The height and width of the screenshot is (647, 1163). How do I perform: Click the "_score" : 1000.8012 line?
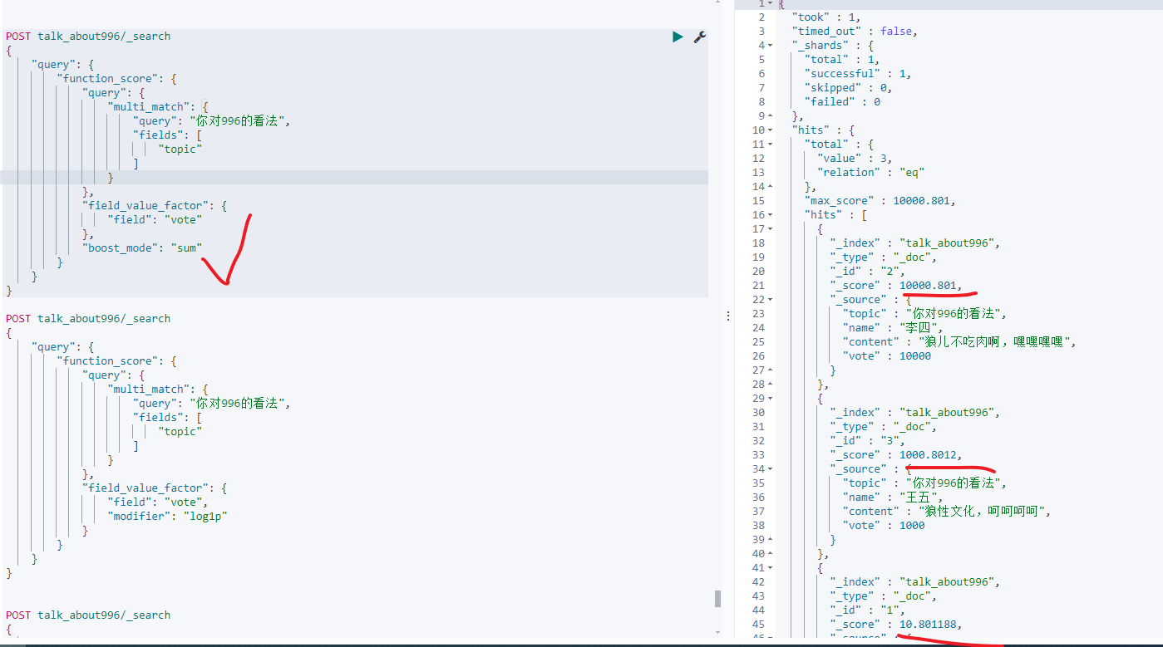896,454
